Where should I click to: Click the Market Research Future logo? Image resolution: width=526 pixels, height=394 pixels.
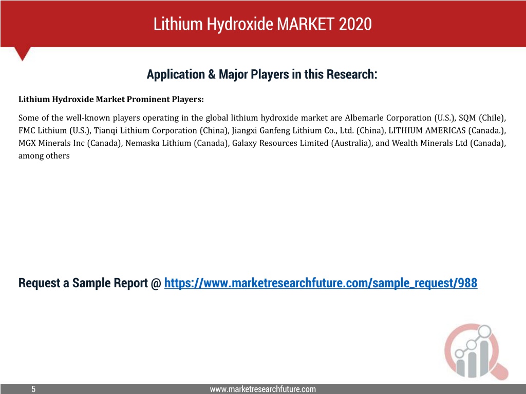pos(476,351)
